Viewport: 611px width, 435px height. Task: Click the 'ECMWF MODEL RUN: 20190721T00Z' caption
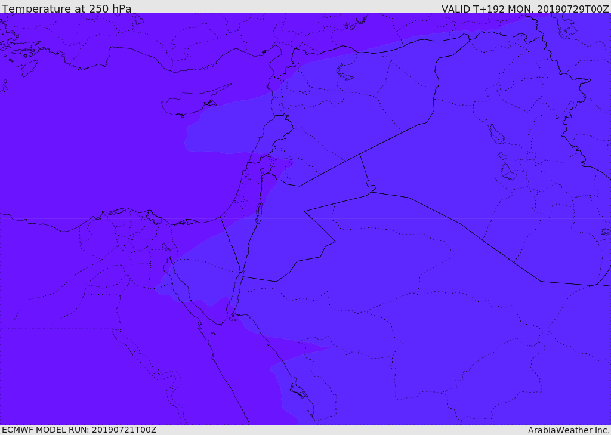click(79, 430)
